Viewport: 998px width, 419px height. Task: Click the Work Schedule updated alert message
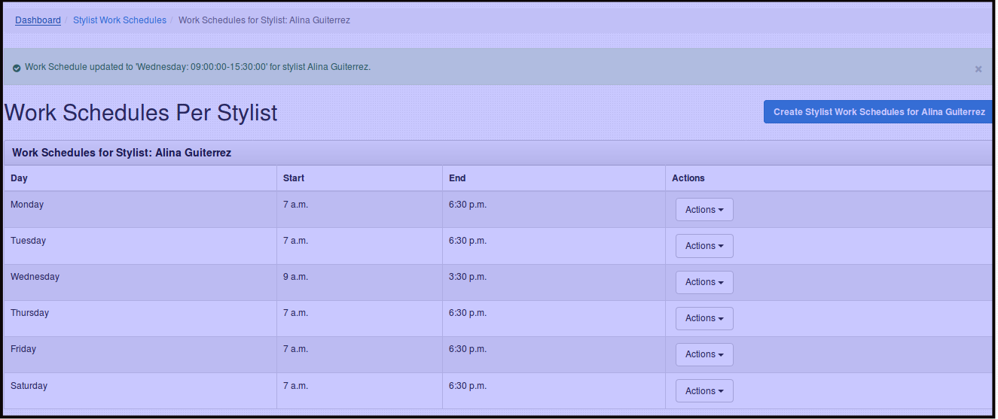coord(197,67)
